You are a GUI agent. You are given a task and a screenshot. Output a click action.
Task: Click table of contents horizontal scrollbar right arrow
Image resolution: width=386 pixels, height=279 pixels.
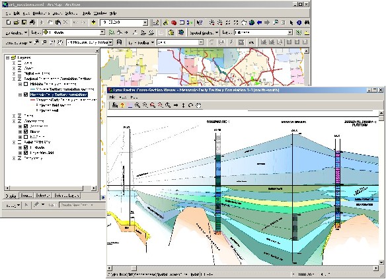[94, 188]
